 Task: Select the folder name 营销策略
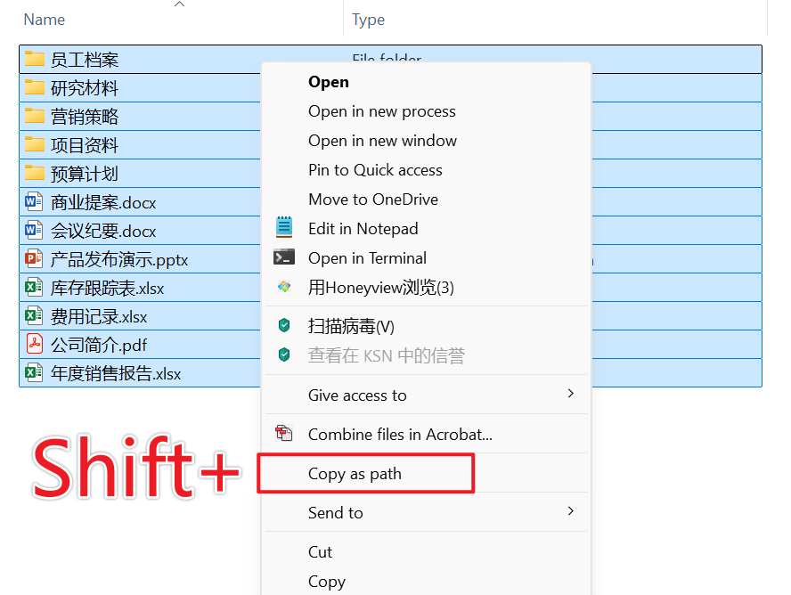tap(85, 117)
